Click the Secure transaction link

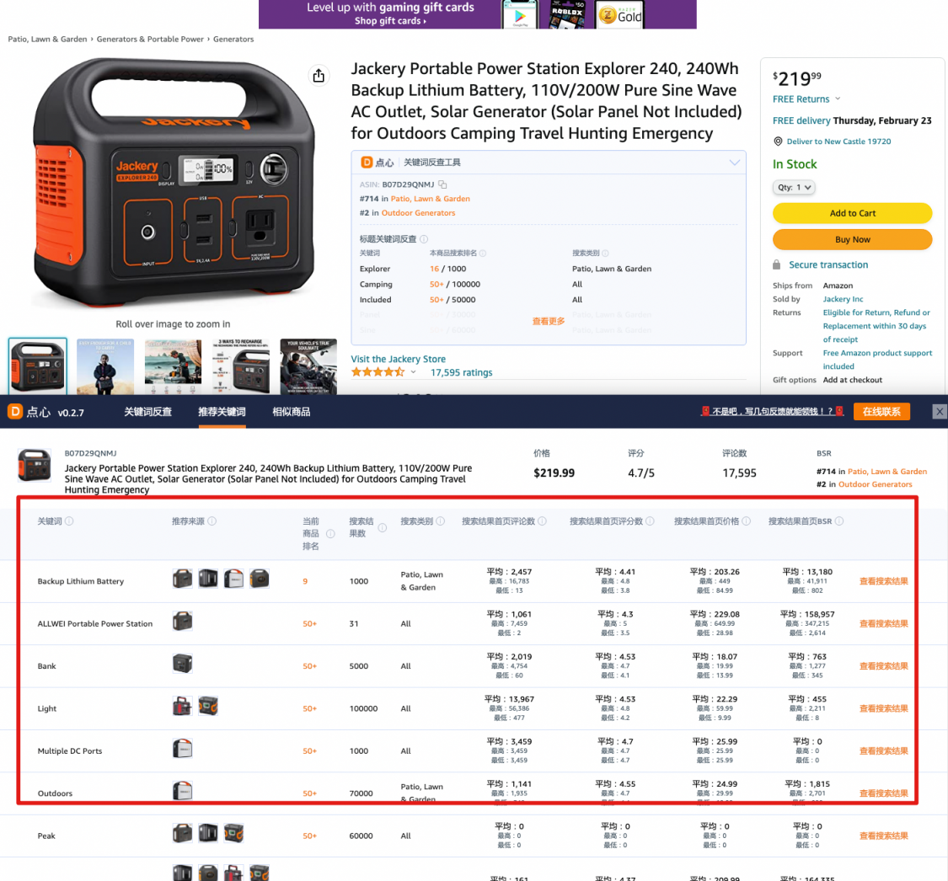coord(828,264)
